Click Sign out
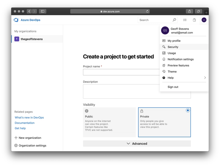The width and height of the screenshot is (220, 166). [173, 87]
